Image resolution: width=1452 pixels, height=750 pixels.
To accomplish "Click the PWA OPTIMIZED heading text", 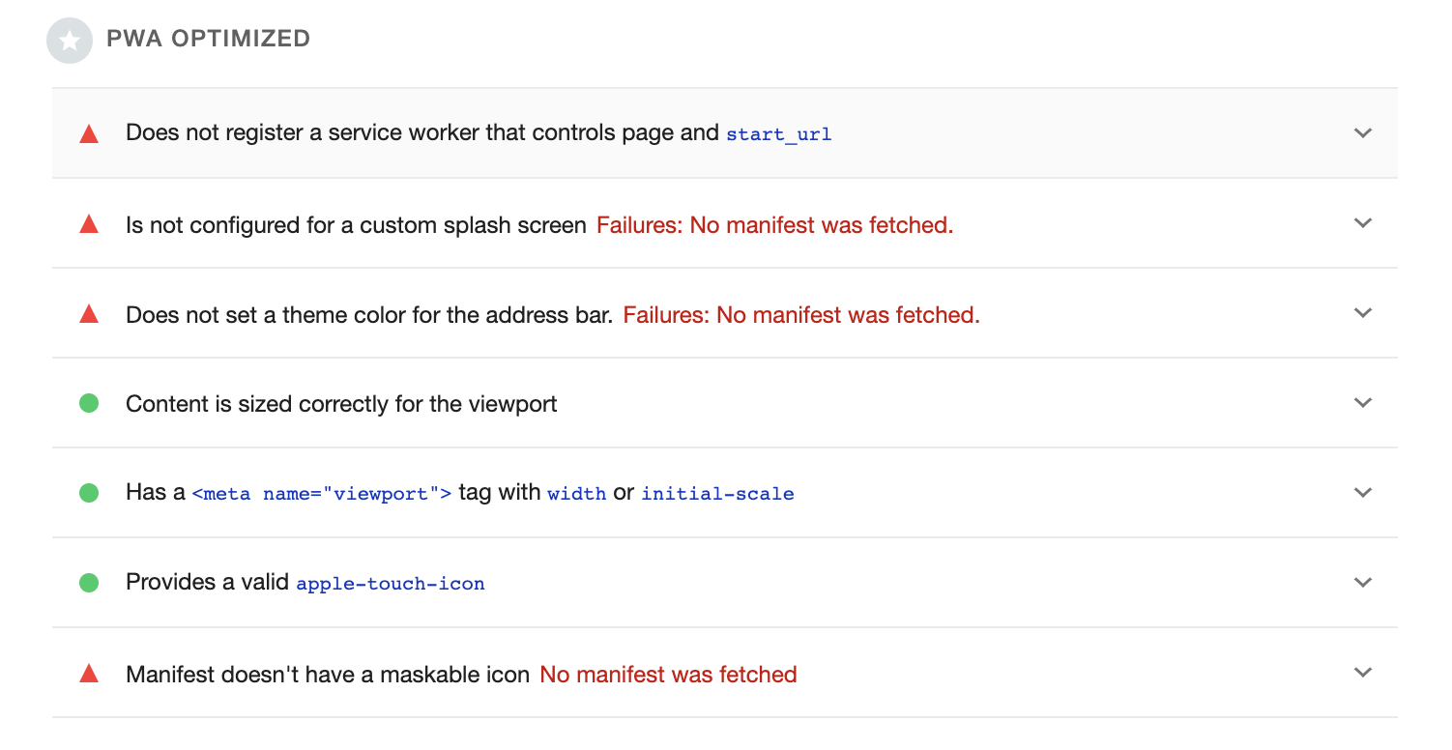I will point(209,39).
